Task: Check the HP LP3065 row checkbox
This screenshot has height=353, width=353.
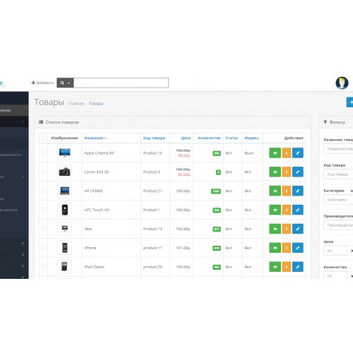Action: (x=43, y=191)
